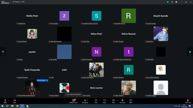The height and width of the screenshot is (108, 193).
Task: Show hidden system tray icons
Action: 174,106
